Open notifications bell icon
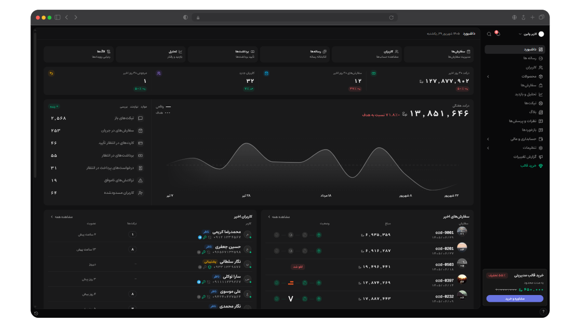Image resolution: width=581 pixels, height=327 pixels. pyautogui.click(x=498, y=34)
